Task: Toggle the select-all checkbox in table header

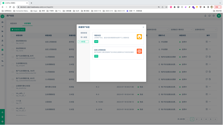Action: (13, 35)
